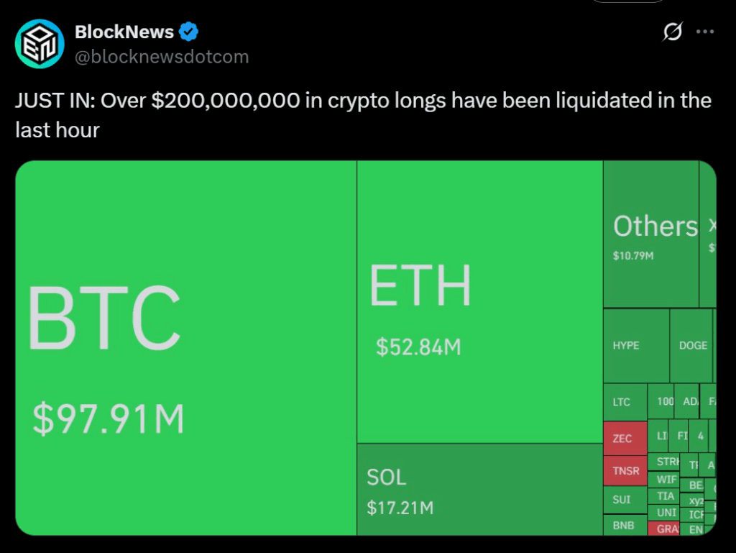Click the LTC tile
Screen dimensions: 736x553
click(625, 403)
